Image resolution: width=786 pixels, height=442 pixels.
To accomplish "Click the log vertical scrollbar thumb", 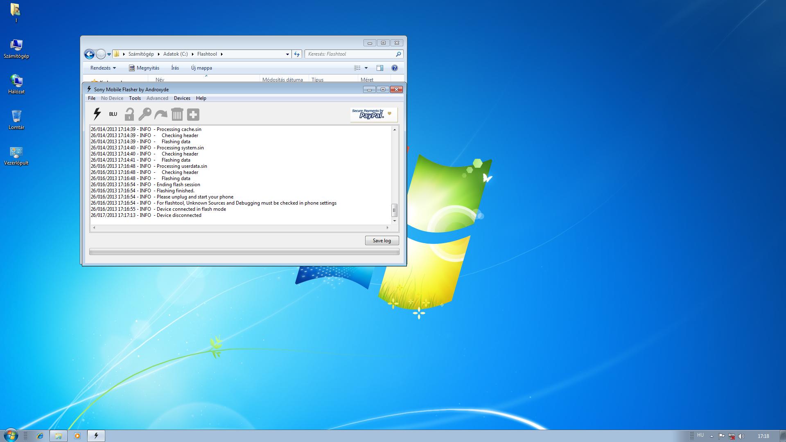I will click(x=395, y=210).
